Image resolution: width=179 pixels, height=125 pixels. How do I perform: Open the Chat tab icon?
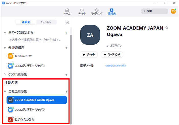(82, 10)
